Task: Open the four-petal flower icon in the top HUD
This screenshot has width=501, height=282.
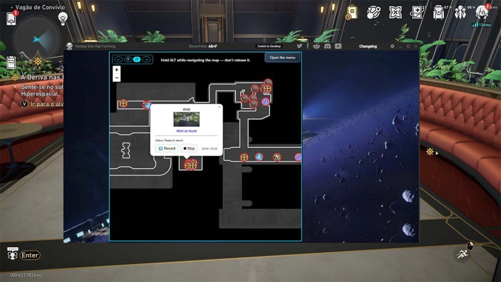Action: [x=395, y=12]
